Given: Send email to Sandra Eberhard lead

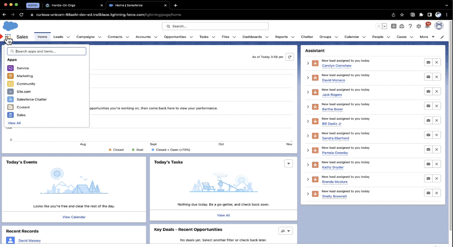Looking at the screenshot, I should tap(428, 135).
